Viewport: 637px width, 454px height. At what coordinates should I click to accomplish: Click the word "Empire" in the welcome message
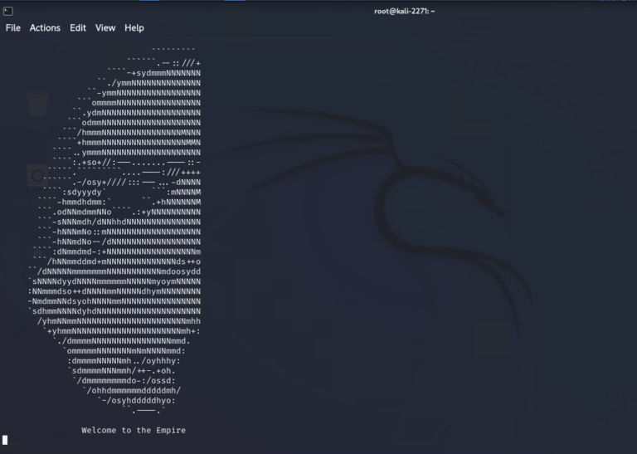pyautogui.click(x=171, y=430)
